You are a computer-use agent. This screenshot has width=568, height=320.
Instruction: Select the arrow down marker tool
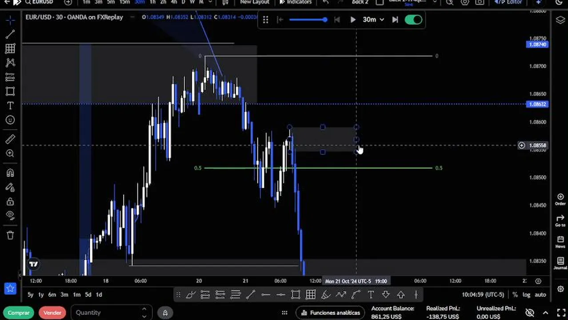pyautogui.click(x=386, y=294)
